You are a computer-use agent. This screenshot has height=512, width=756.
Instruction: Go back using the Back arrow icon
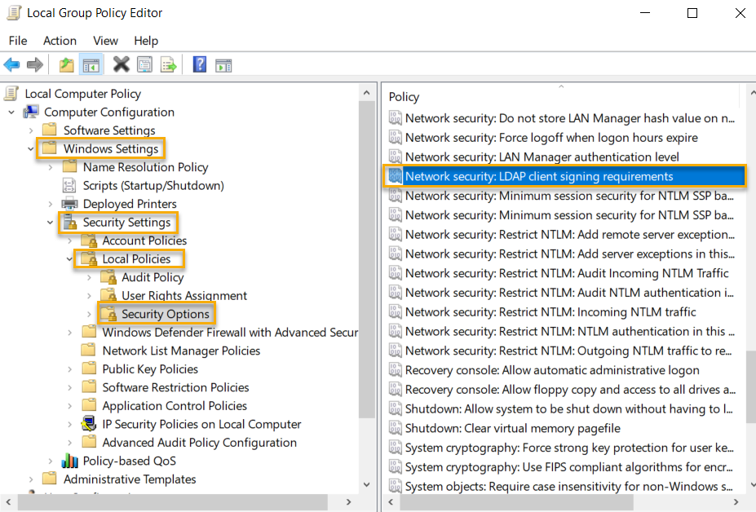click(11, 64)
